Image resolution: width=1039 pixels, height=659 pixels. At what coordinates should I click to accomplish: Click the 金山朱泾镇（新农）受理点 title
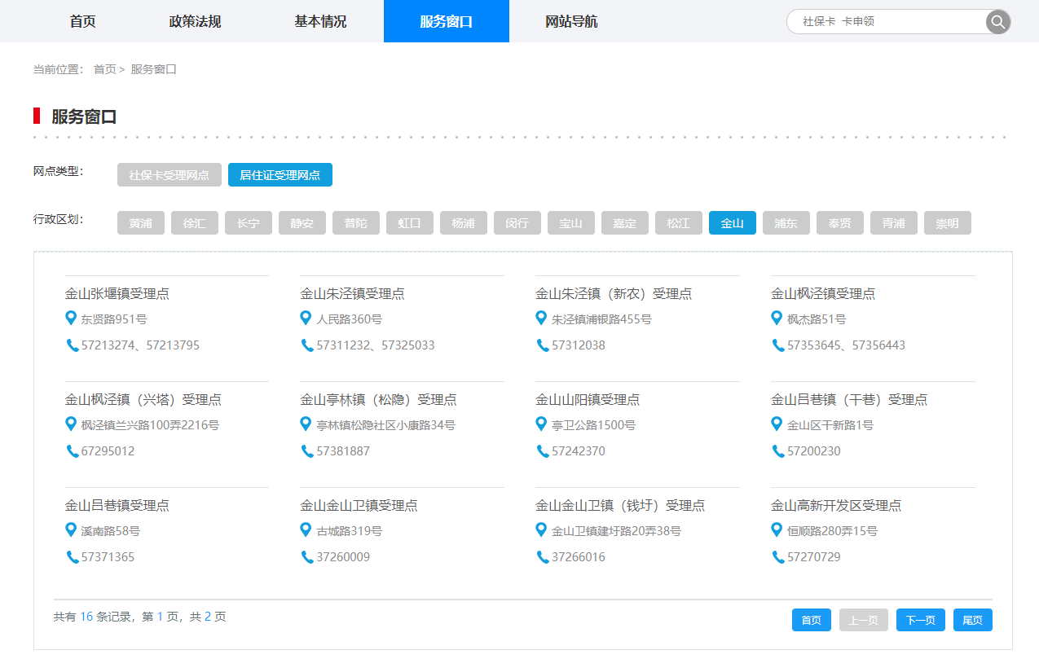[x=614, y=294]
